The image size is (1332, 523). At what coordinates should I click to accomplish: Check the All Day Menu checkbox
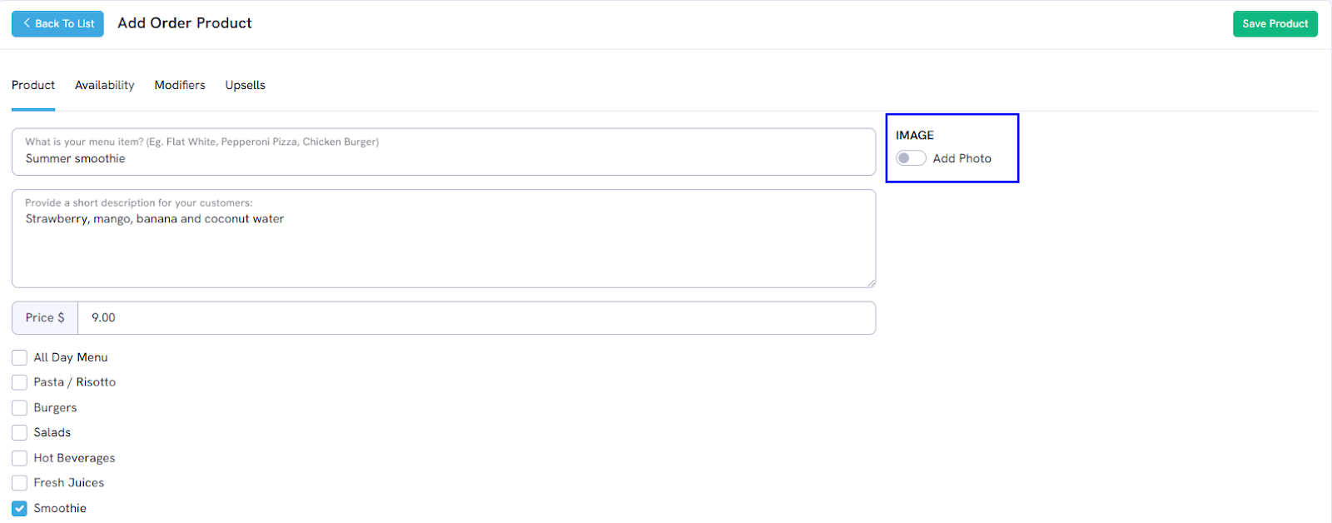point(19,357)
